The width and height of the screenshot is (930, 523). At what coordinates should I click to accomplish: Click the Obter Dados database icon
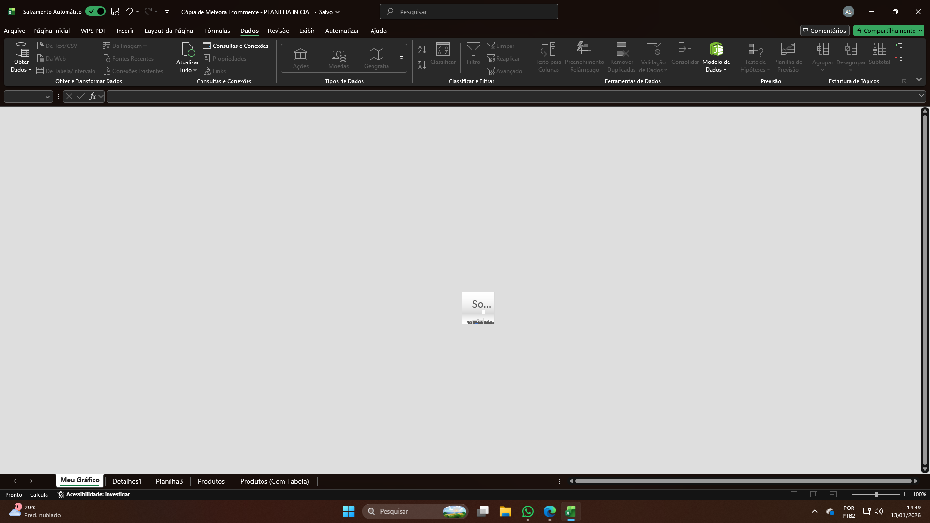click(21, 50)
